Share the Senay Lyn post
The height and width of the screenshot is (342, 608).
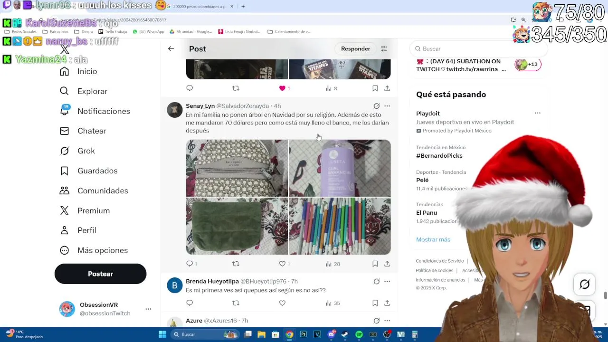pyautogui.click(x=387, y=264)
